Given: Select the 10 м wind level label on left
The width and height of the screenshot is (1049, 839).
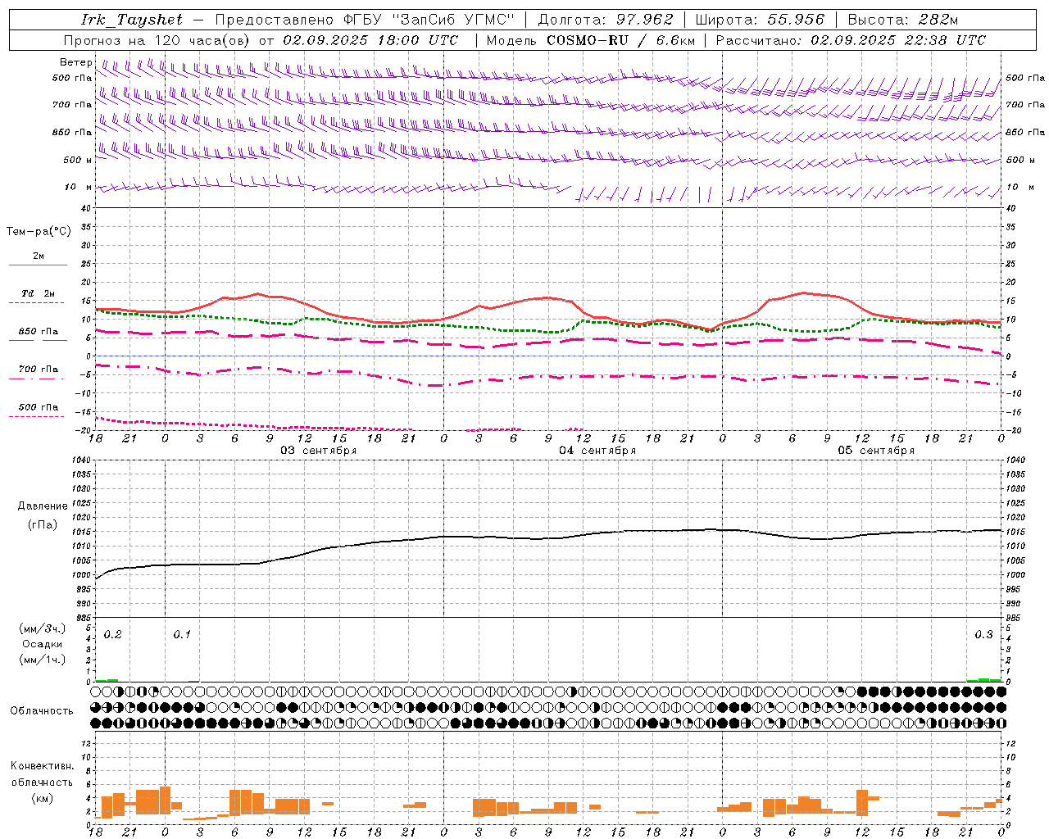Looking at the screenshot, I should 79,187.
